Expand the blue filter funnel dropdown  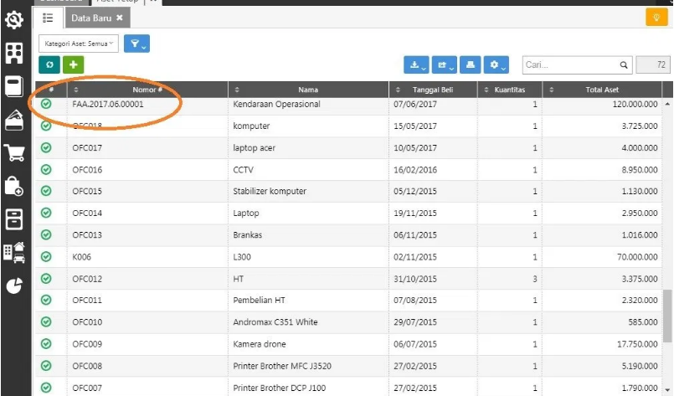(136, 43)
